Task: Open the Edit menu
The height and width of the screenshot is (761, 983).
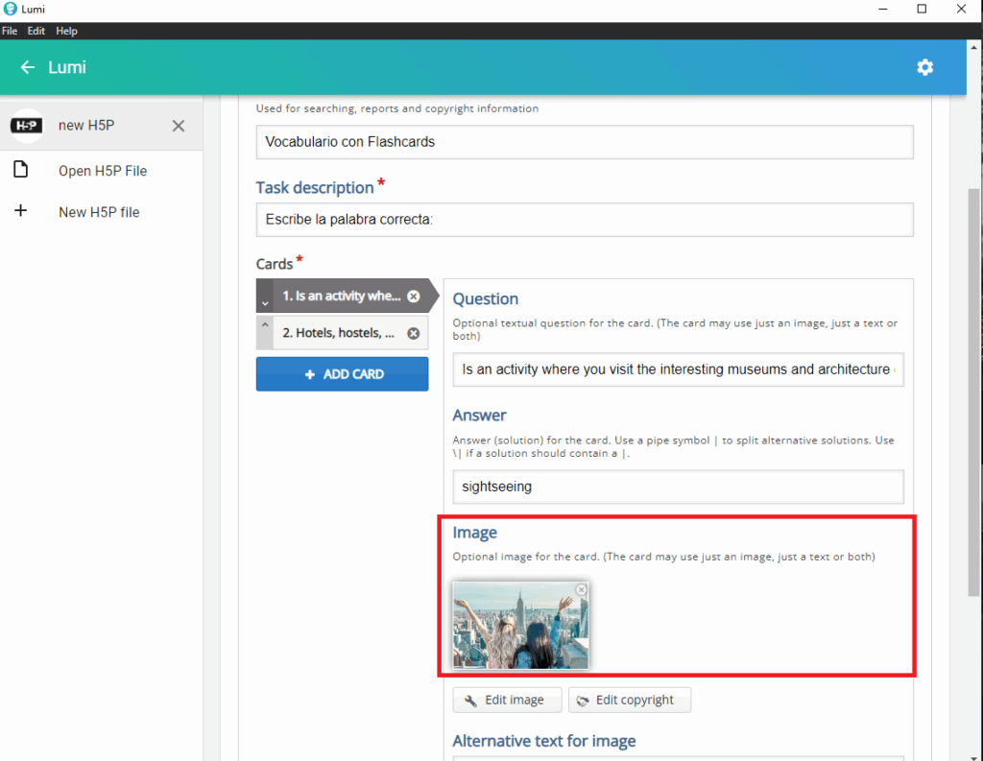Action: pyautogui.click(x=36, y=31)
